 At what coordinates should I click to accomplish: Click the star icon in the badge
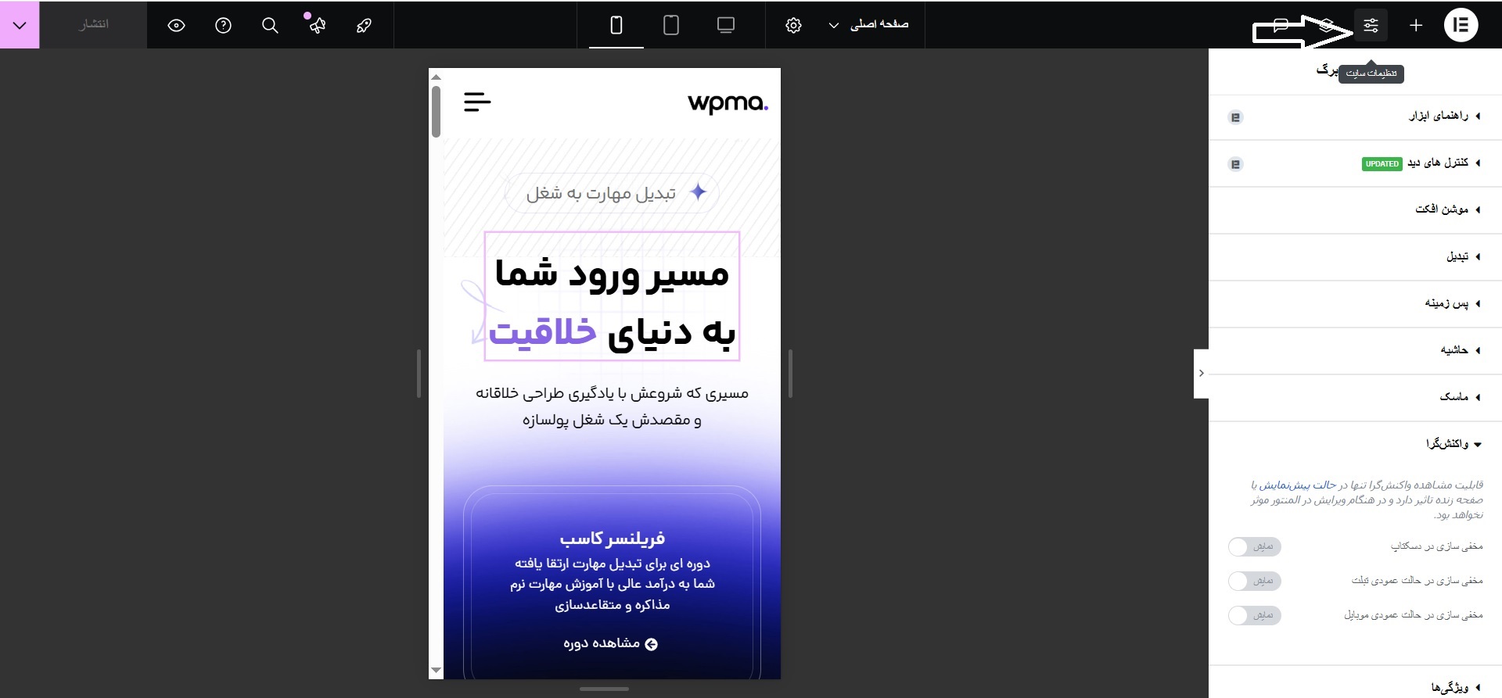[x=699, y=192]
